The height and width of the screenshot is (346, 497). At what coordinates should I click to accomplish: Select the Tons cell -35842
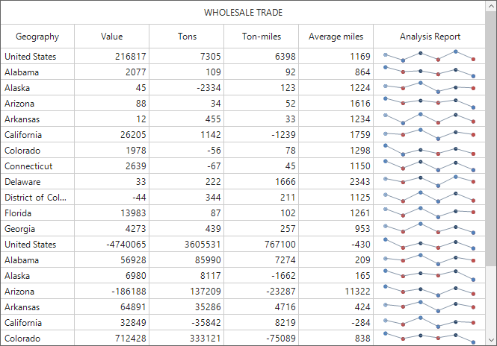pos(186,322)
